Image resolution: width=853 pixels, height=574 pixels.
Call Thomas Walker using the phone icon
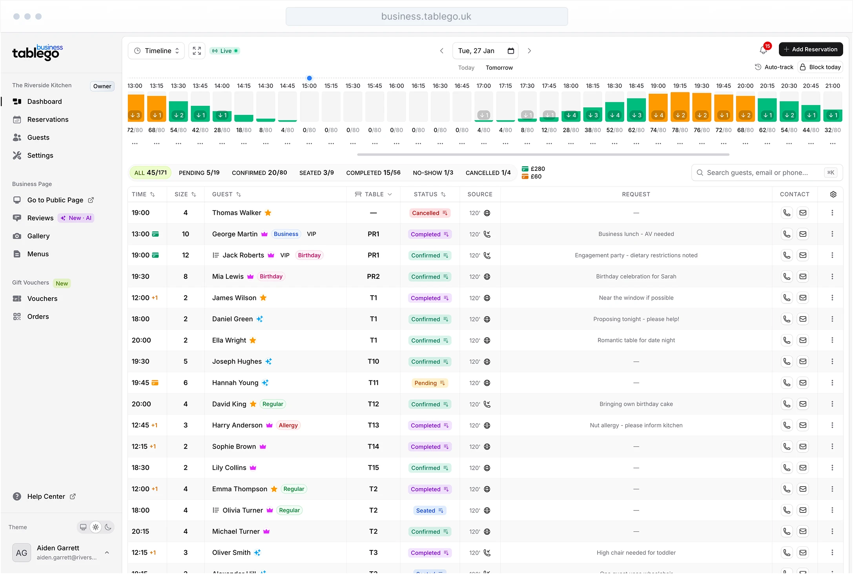click(787, 213)
